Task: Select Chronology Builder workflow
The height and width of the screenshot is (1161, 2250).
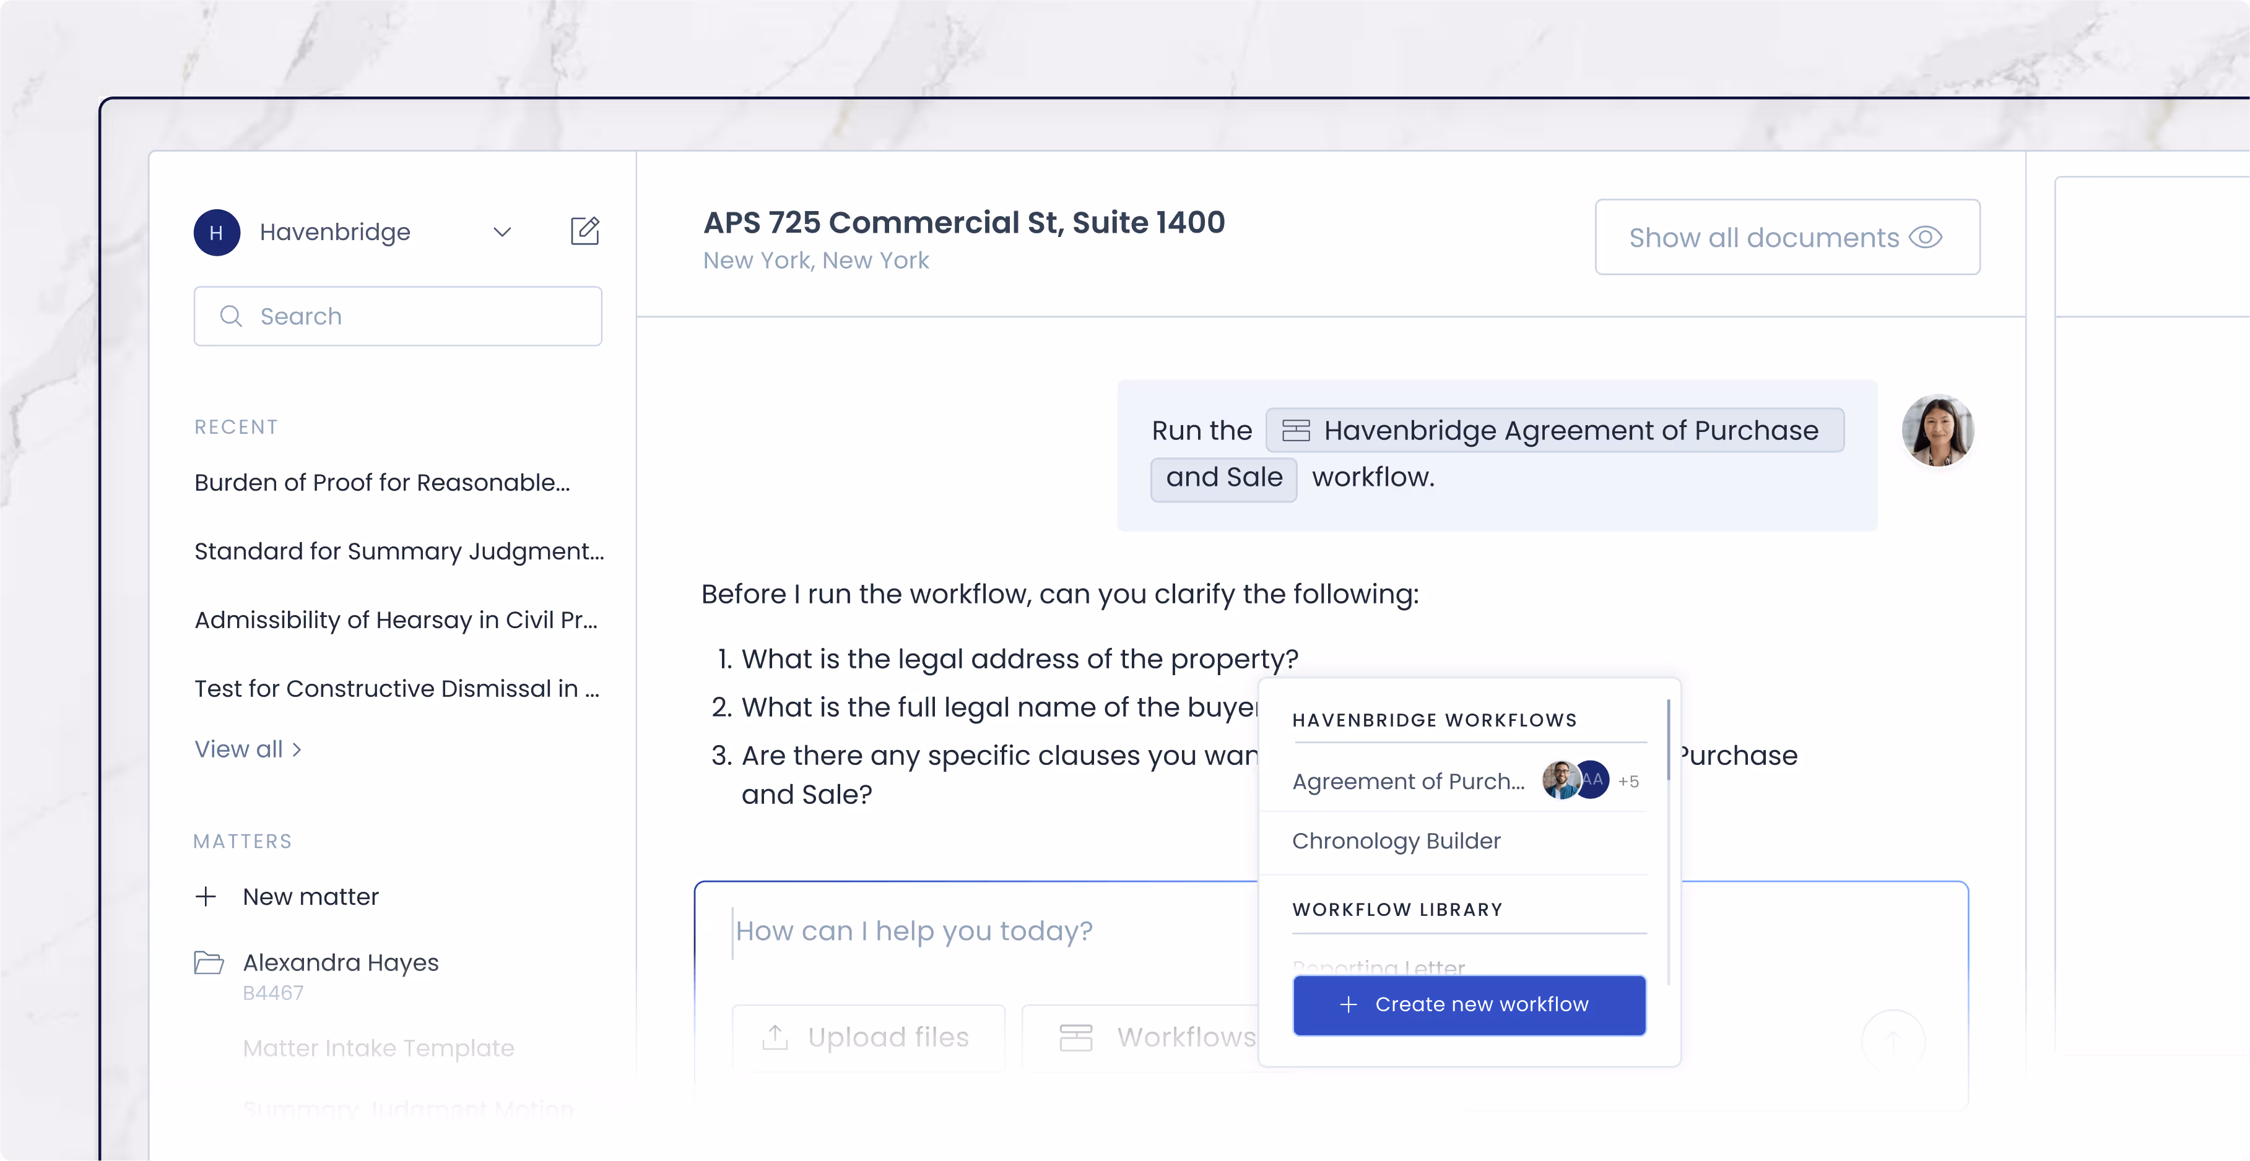Action: pyautogui.click(x=1396, y=840)
